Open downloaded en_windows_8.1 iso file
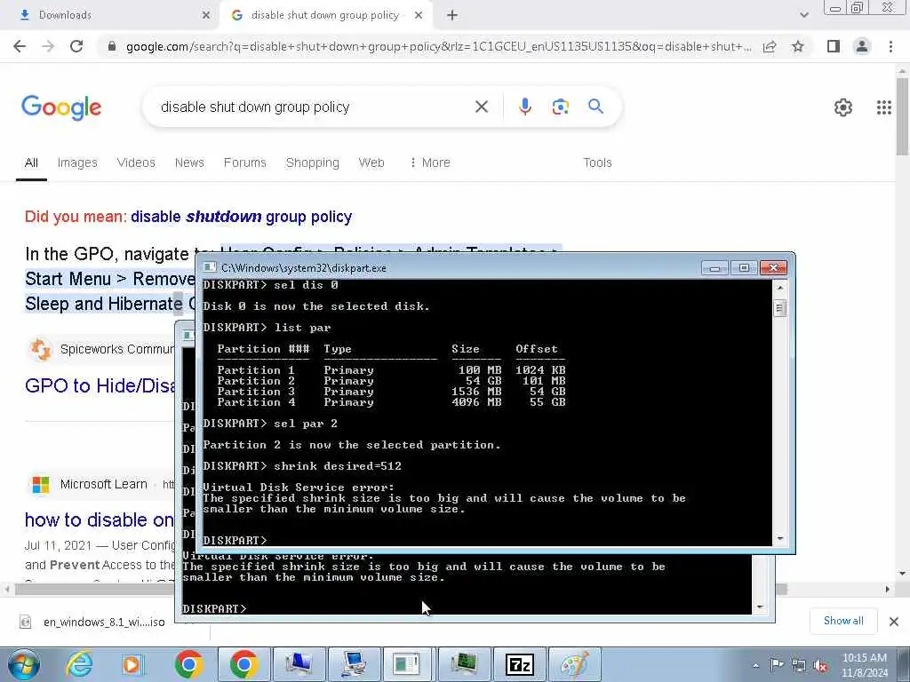The height and width of the screenshot is (682, 910). tap(104, 623)
